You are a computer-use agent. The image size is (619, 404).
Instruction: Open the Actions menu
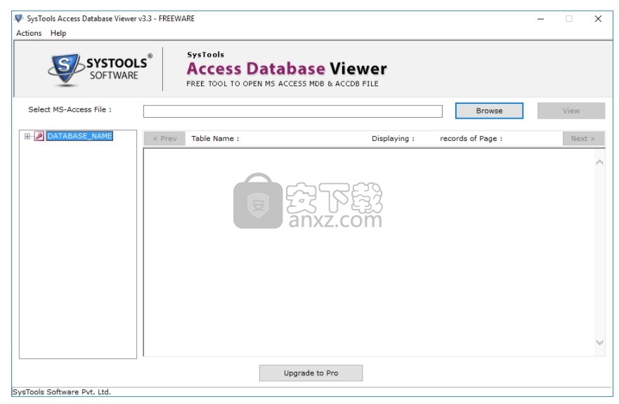[x=29, y=33]
